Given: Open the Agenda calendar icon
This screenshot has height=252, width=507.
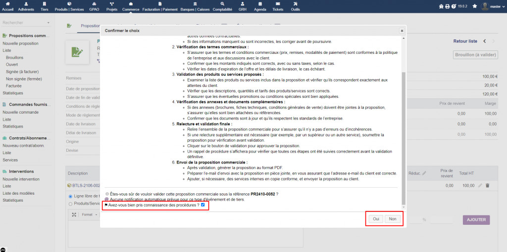Looking at the screenshot, I should [x=260, y=4].
